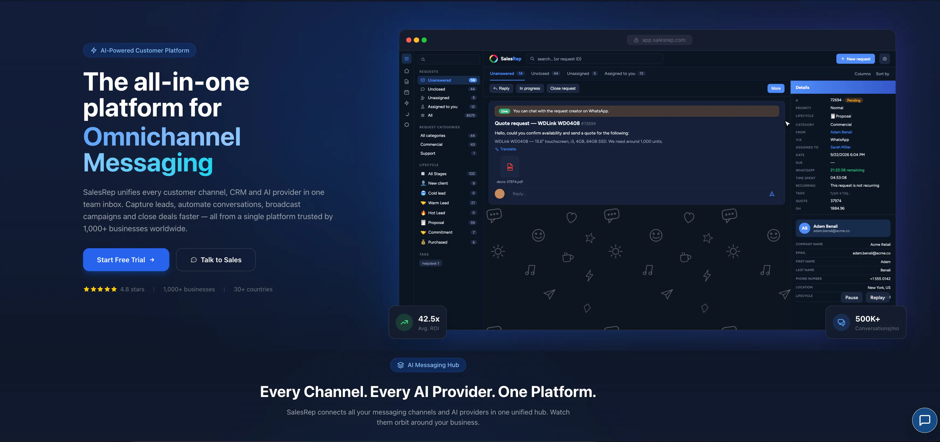940x442 pixels.
Task: Open the floating chat widget bubble
Action: tap(924, 420)
